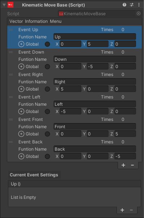Collapse the Kinematic Move Base component foldout

click(4, 5)
